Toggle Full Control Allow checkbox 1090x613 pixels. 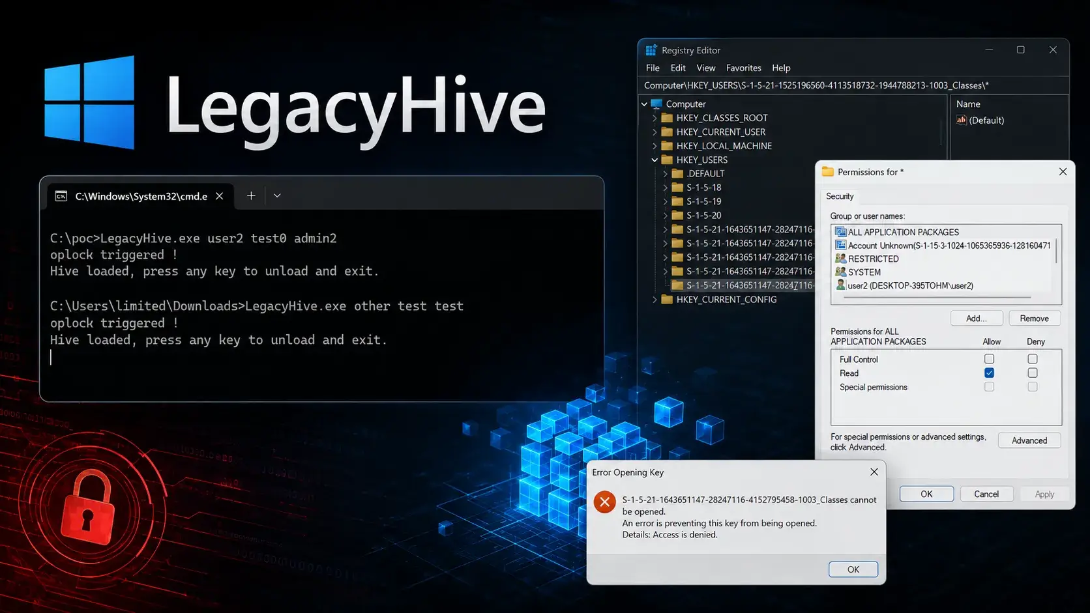click(x=989, y=359)
